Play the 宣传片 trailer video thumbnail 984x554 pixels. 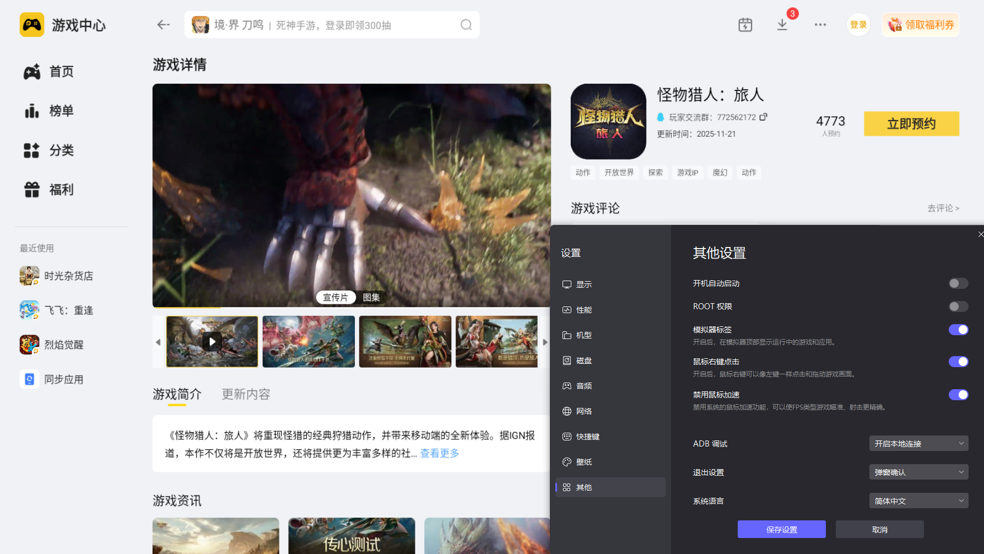212,341
